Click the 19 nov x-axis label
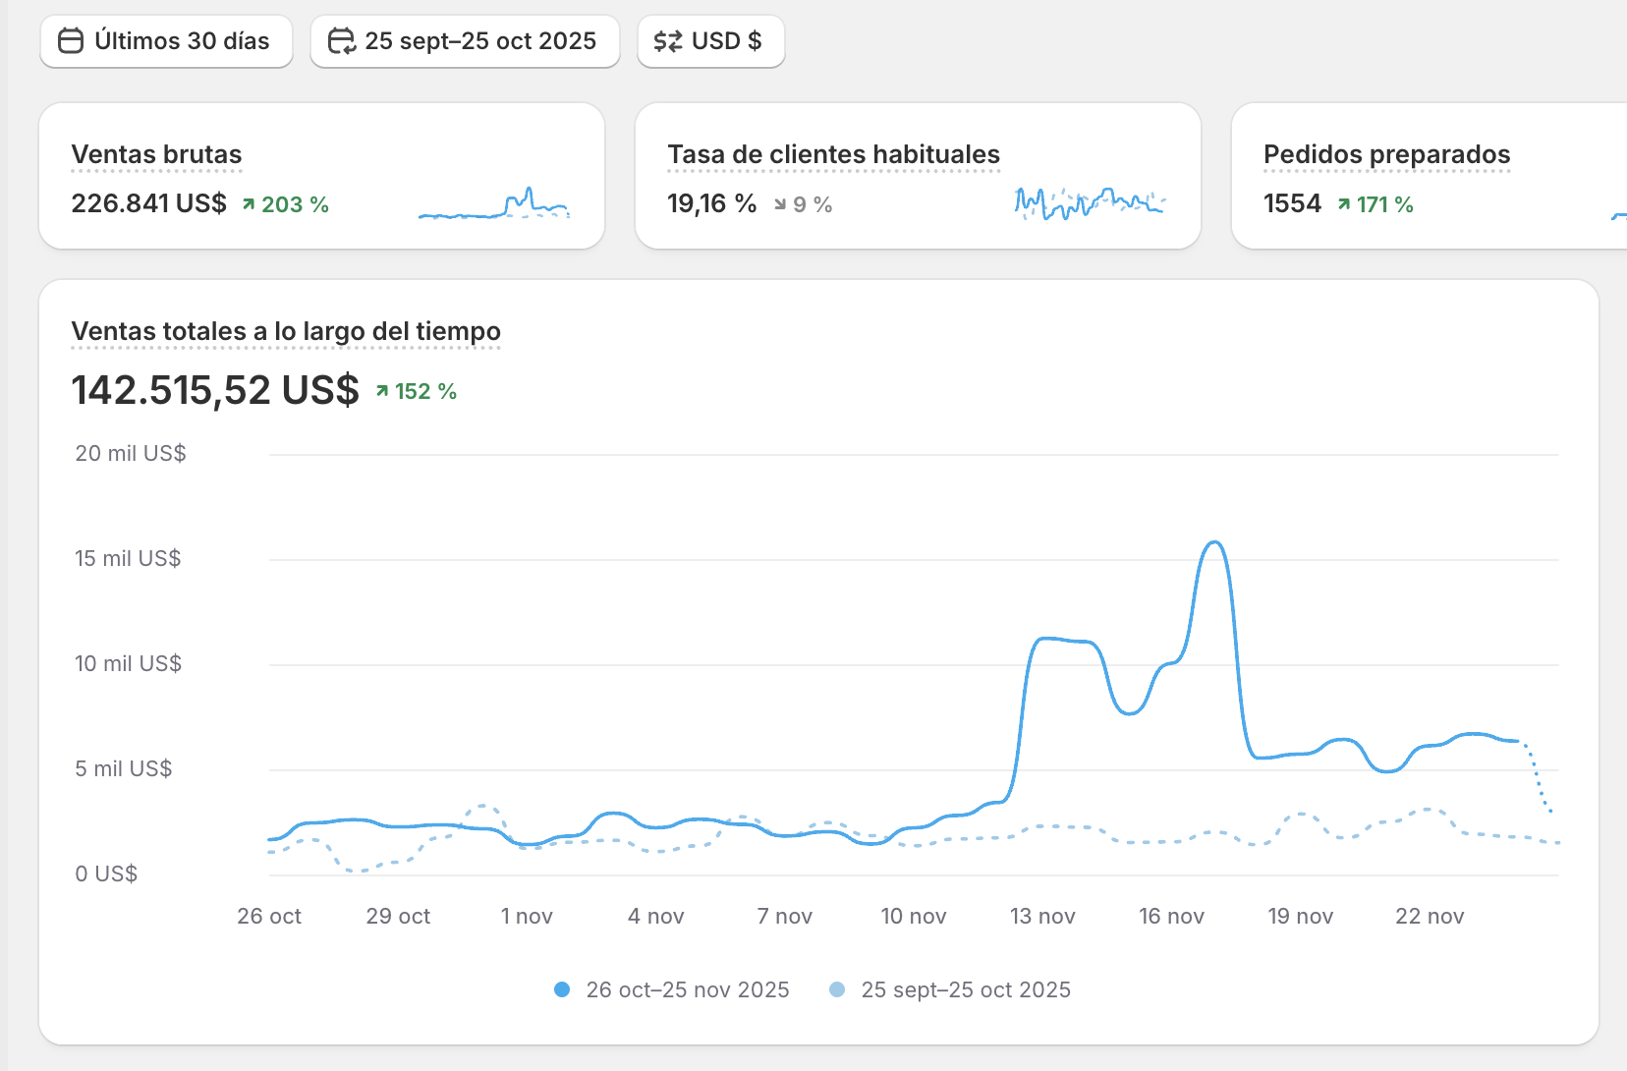This screenshot has height=1071, width=1627. point(1300,916)
